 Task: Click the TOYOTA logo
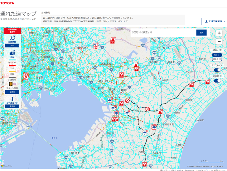pyautogui.click(x=7, y=3)
